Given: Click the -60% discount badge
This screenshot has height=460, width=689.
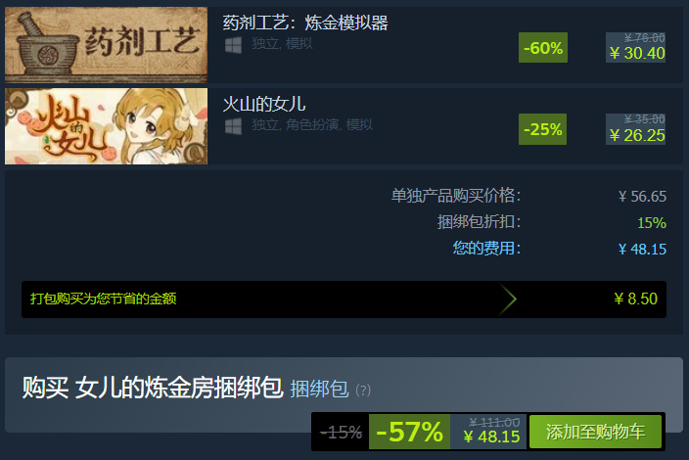Looking at the screenshot, I should tap(543, 47).
